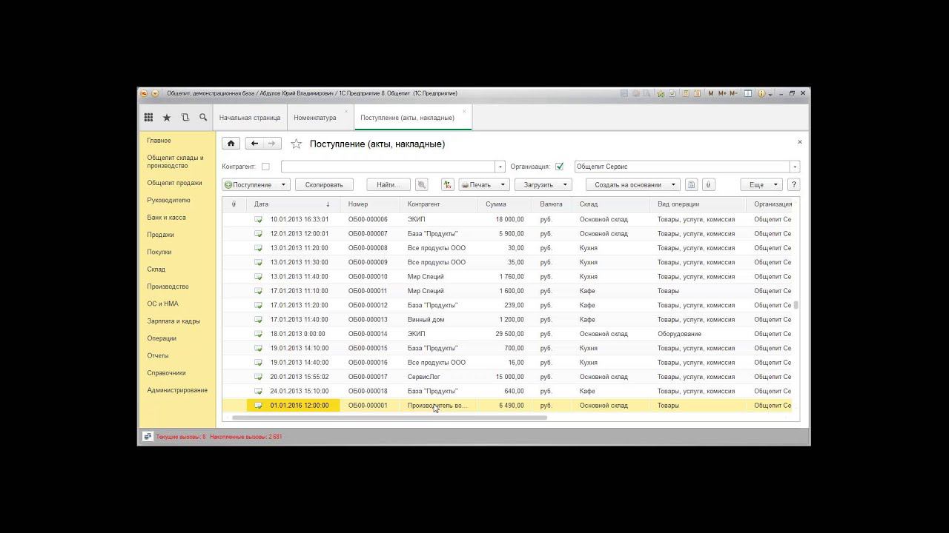Open the panel layout settings icon
Image resolution: width=949 pixels, height=533 pixels.
tap(748, 93)
